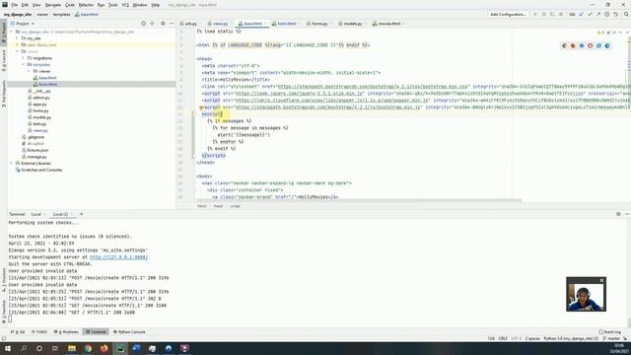Click Git push arrow icon
Screen dimensions: 631x355
[x=598, y=14]
